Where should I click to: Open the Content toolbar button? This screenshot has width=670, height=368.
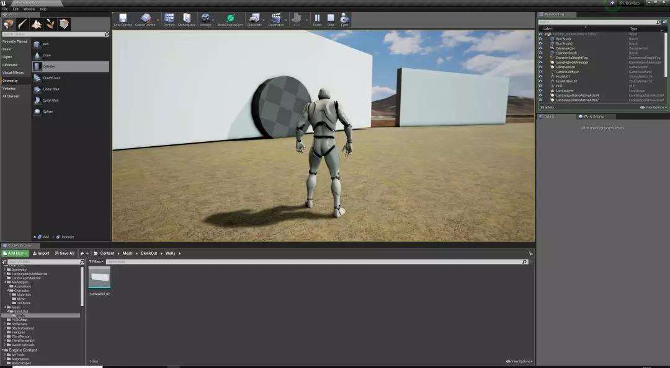[169, 20]
